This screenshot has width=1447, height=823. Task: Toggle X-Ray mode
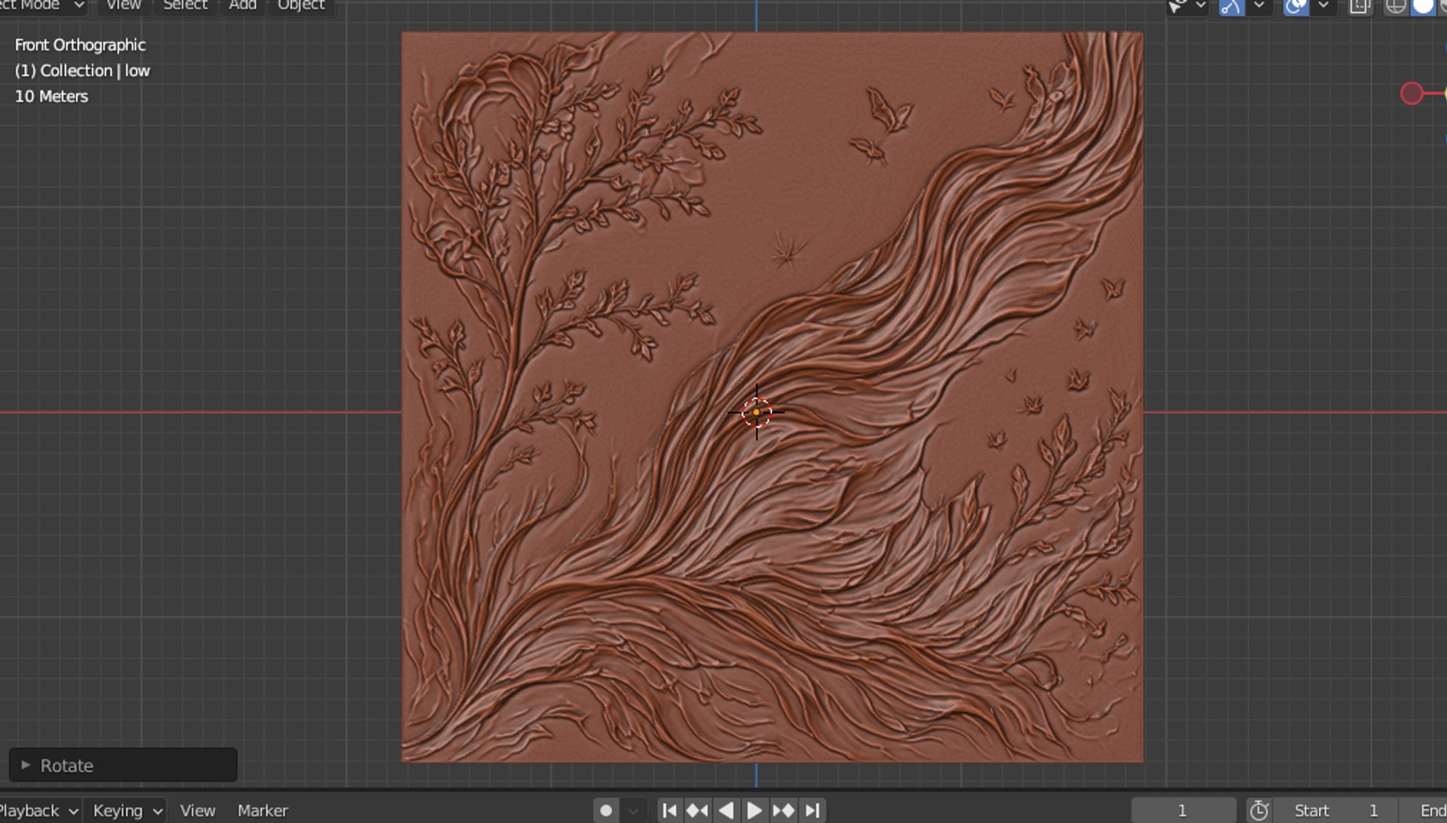click(1359, 6)
